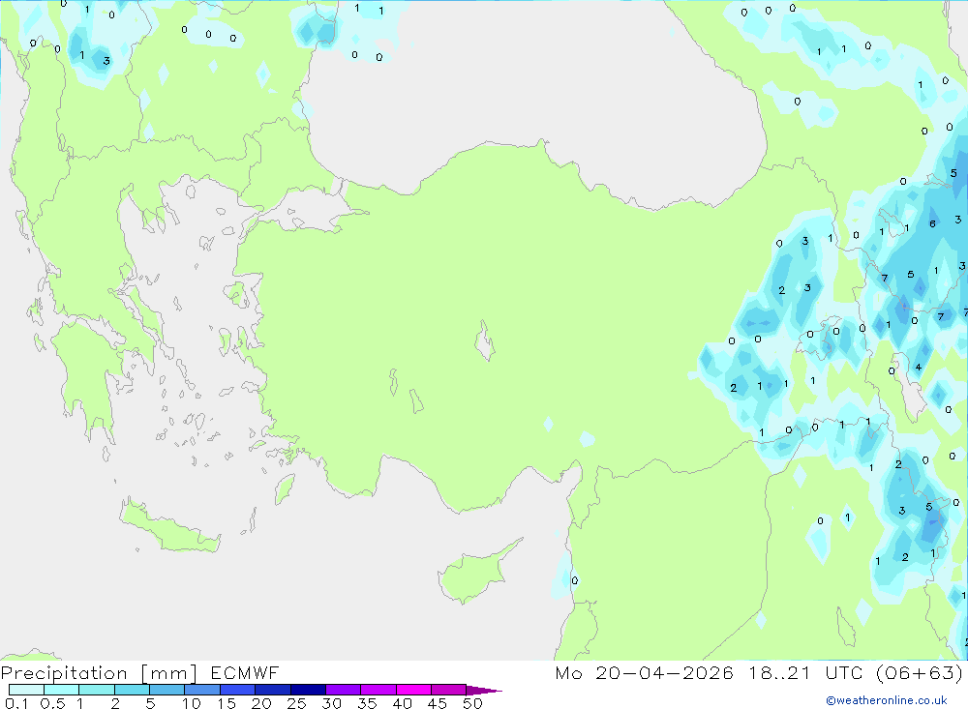Screen dimensions: 968x709
Task: Click the 0.1–0.5 mm palest legend swatch
Action: click(x=26, y=690)
